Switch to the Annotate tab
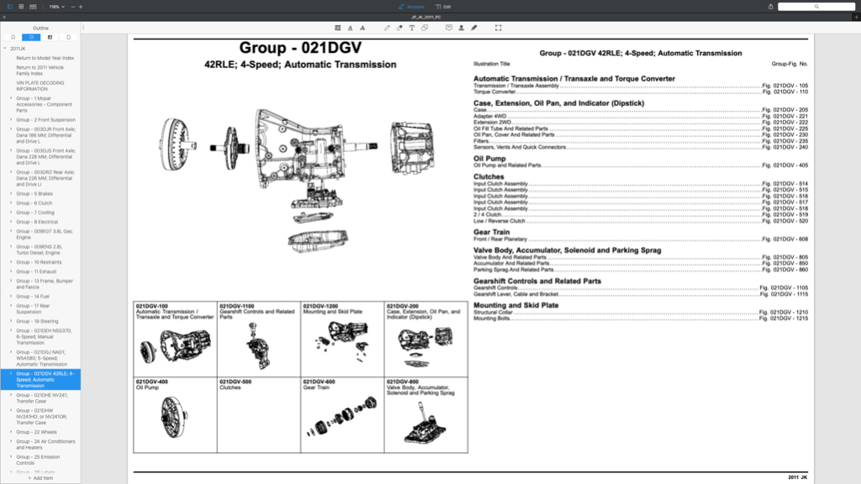861x484 pixels. click(x=411, y=7)
